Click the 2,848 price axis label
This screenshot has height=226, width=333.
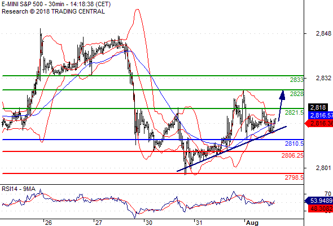323,33
